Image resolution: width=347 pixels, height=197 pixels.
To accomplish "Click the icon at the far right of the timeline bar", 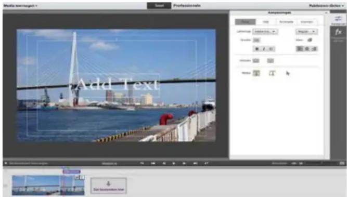I will click(x=342, y=163).
